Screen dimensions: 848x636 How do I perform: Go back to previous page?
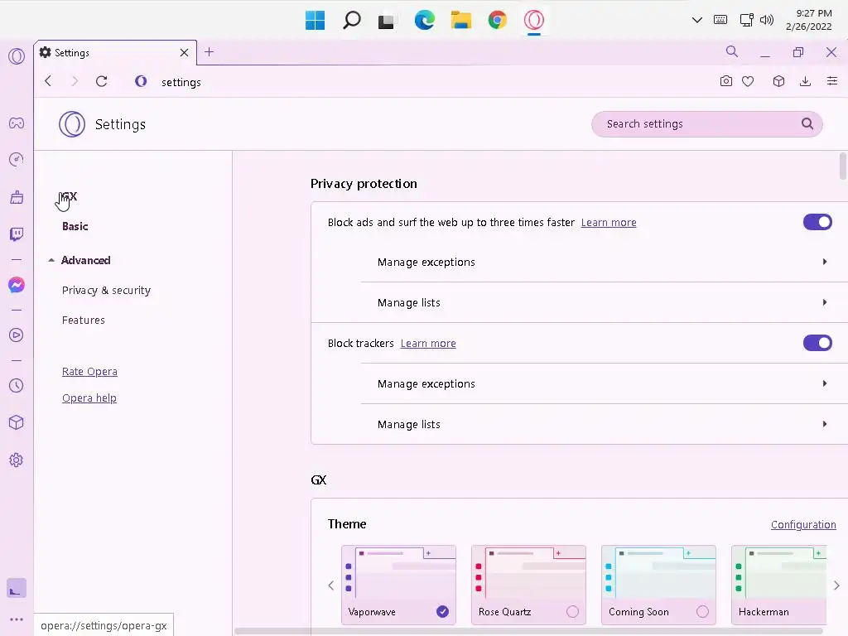(x=48, y=81)
